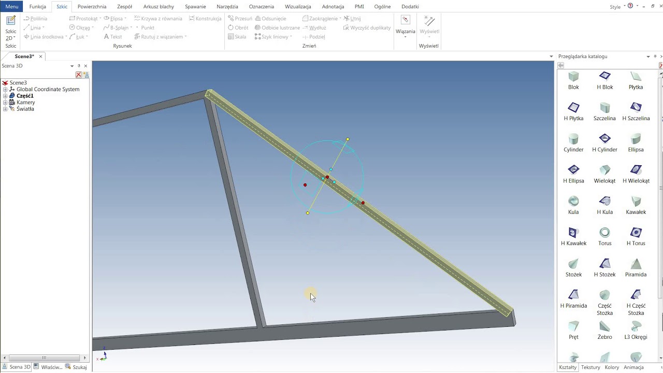This screenshot has height=373, width=663.
Task: Activate the Przesuń move tool
Action: pyautogui.click(x=240, y=19)
